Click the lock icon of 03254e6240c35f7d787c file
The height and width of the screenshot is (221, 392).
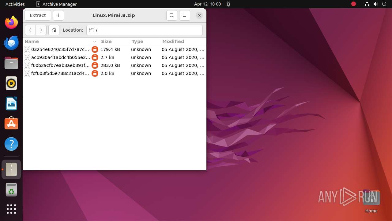pyautogui.click(x=95, y=49)
